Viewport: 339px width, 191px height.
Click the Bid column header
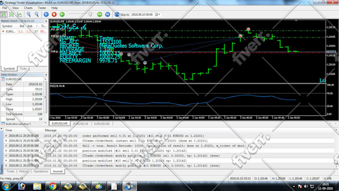pyautogui.click(x=22, y=26)
